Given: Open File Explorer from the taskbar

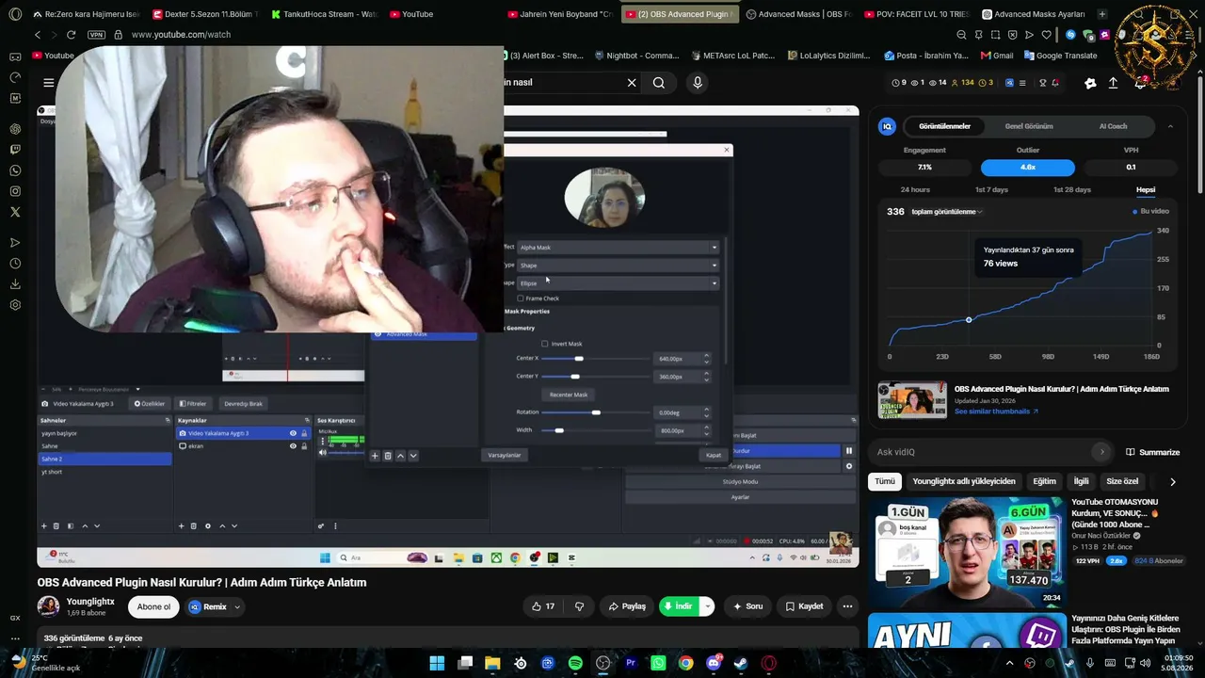Looking at the screenshot, I should 492,663.
